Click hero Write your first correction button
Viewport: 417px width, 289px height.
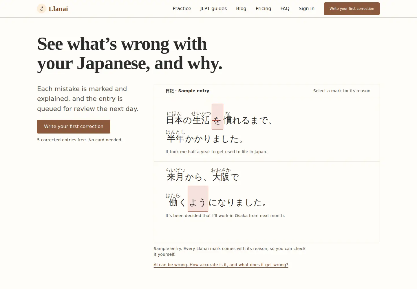(x=74, y=127)
